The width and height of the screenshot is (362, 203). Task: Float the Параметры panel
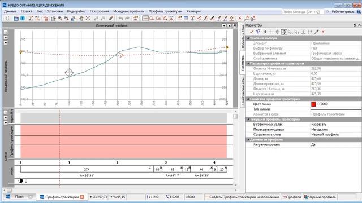tap(355, 25)
